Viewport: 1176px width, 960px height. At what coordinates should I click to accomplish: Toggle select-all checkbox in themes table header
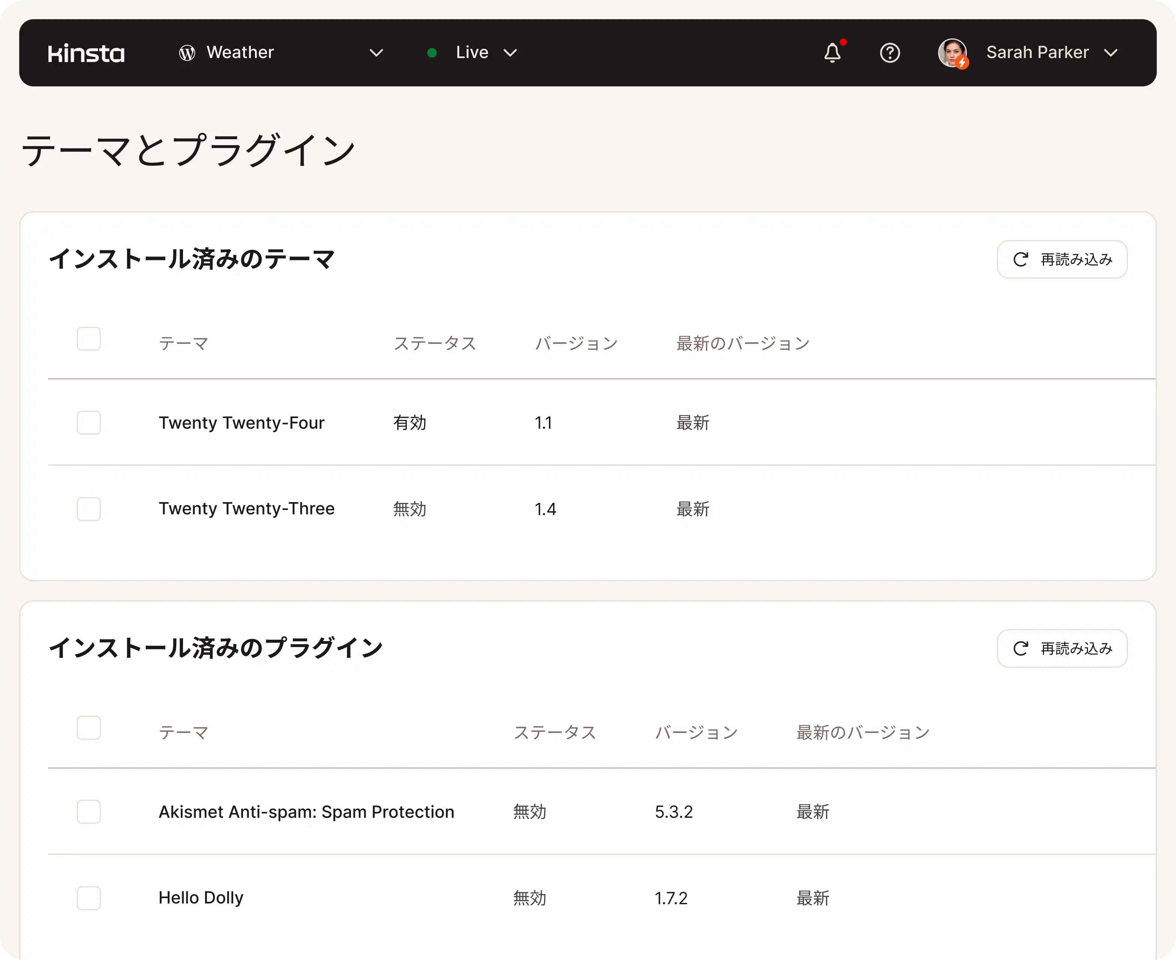pos(89,338)
